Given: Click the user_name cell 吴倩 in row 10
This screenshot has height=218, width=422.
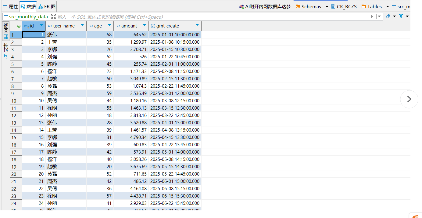Looking at the screenshot, I should pos(66,101).
